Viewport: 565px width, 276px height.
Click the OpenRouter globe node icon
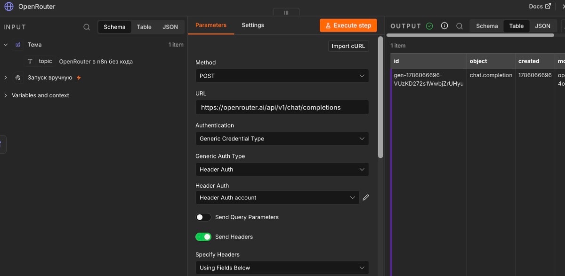[x=9, y=7]
